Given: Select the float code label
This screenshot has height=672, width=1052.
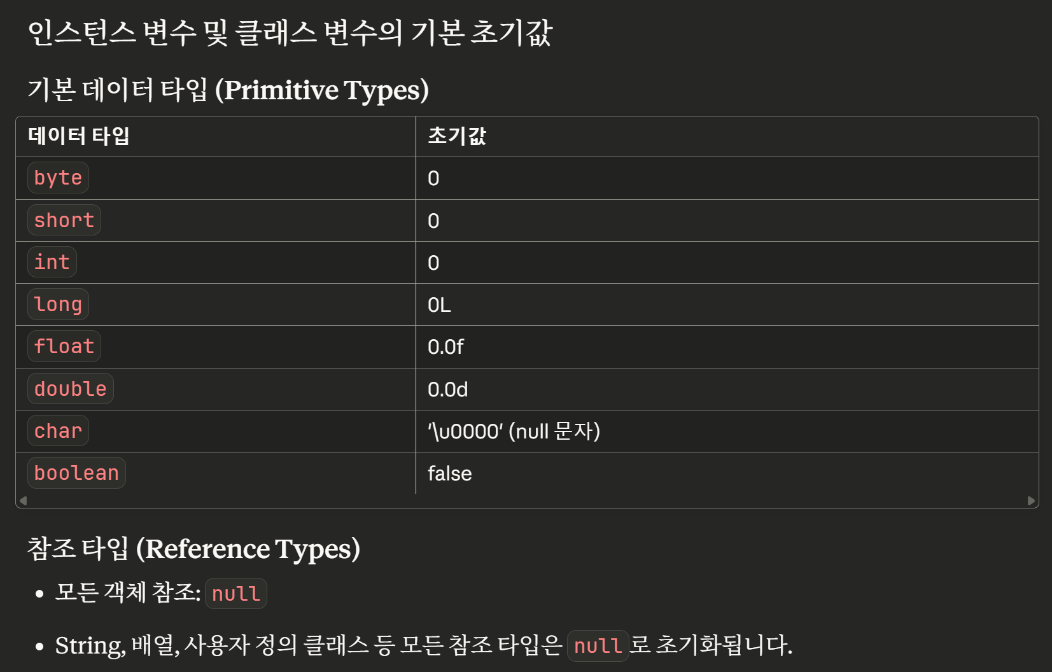Looking at the screenshot, I should (64, 347).
